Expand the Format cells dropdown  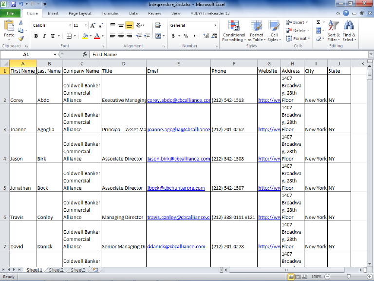pyautogui.click(x=309, y=39)
